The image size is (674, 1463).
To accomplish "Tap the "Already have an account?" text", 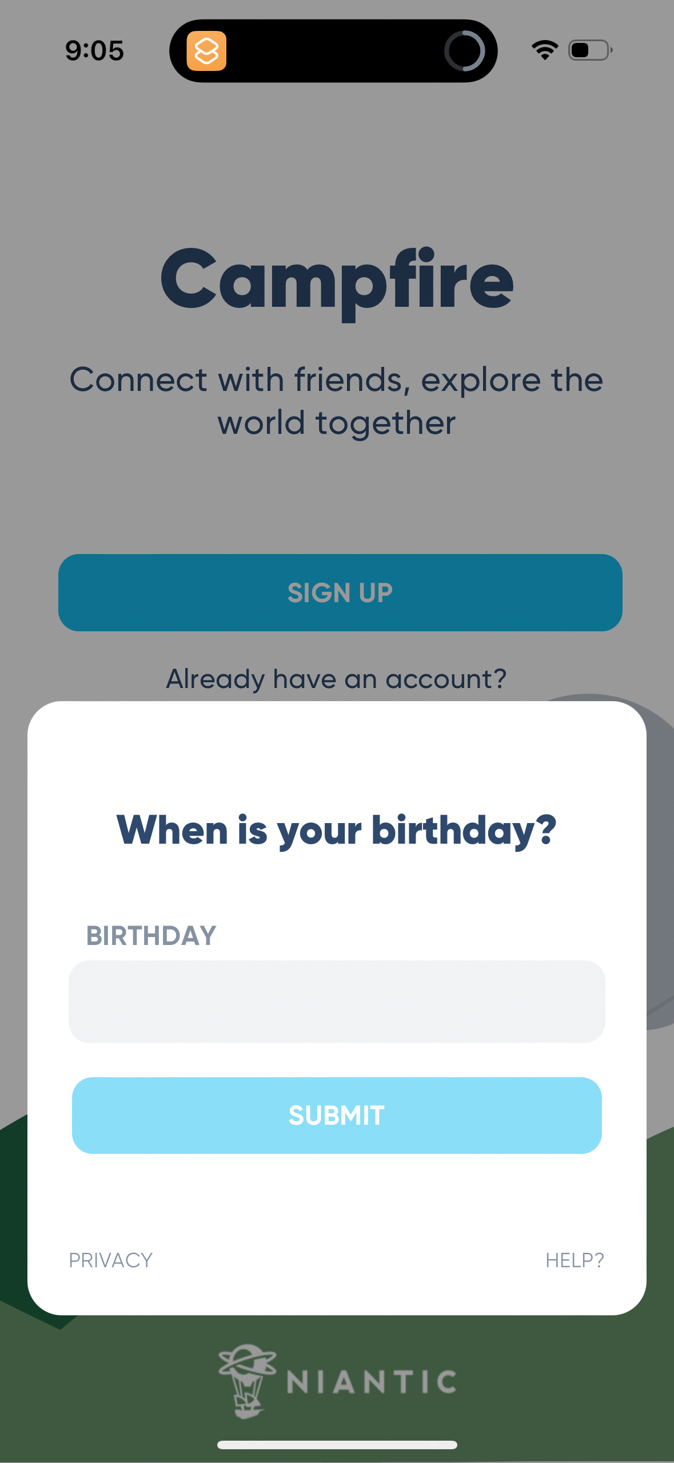I will [336, 679].
